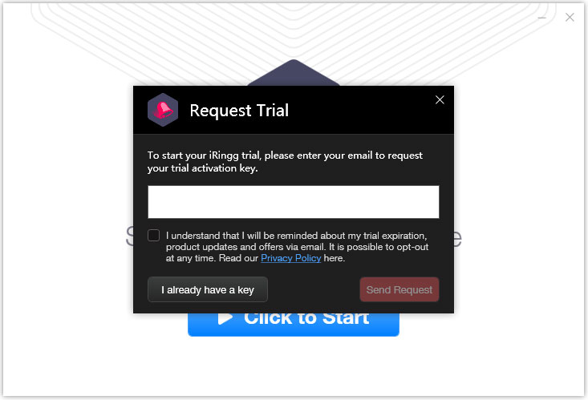Choose I already have a key
Image resolution: width=588 pixels, height=400 pixels.
pos(208,289)
